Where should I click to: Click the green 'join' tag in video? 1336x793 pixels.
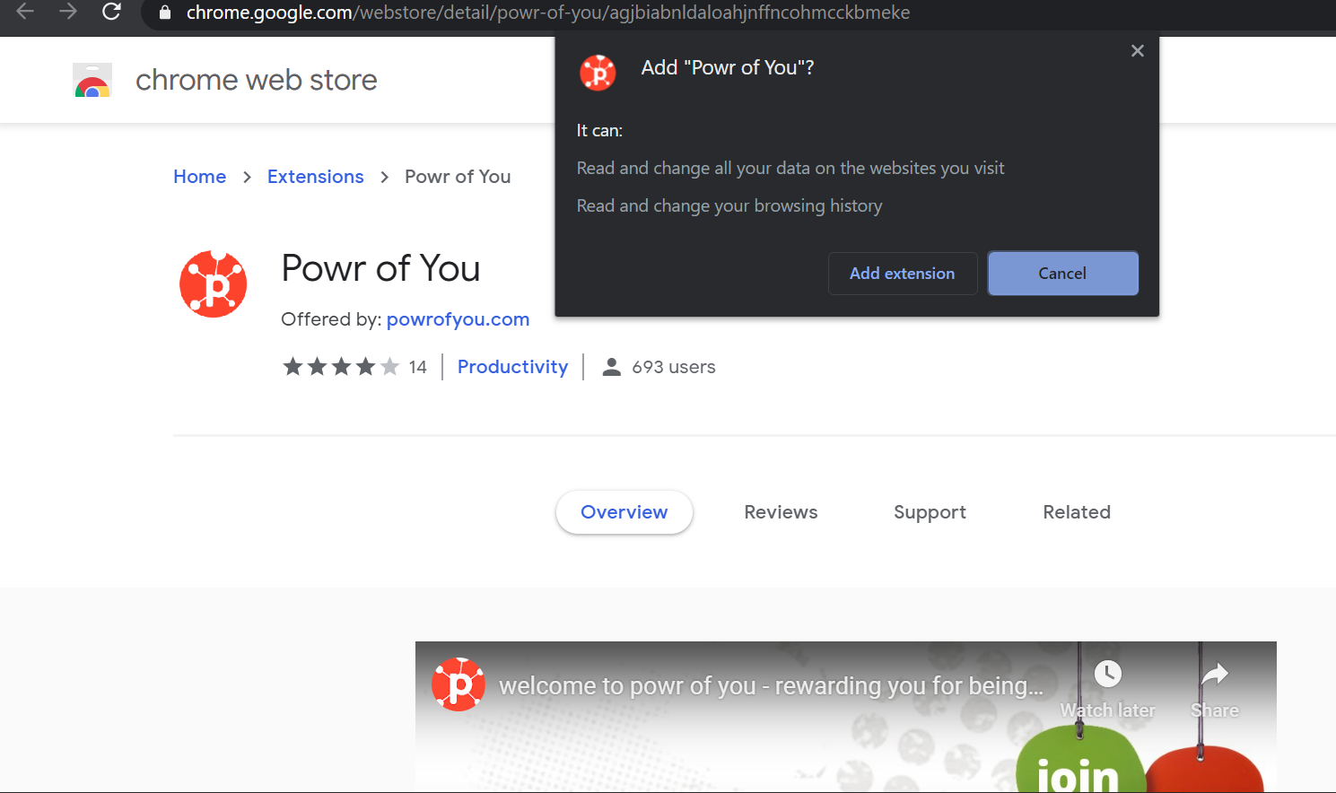(1080, 761)
